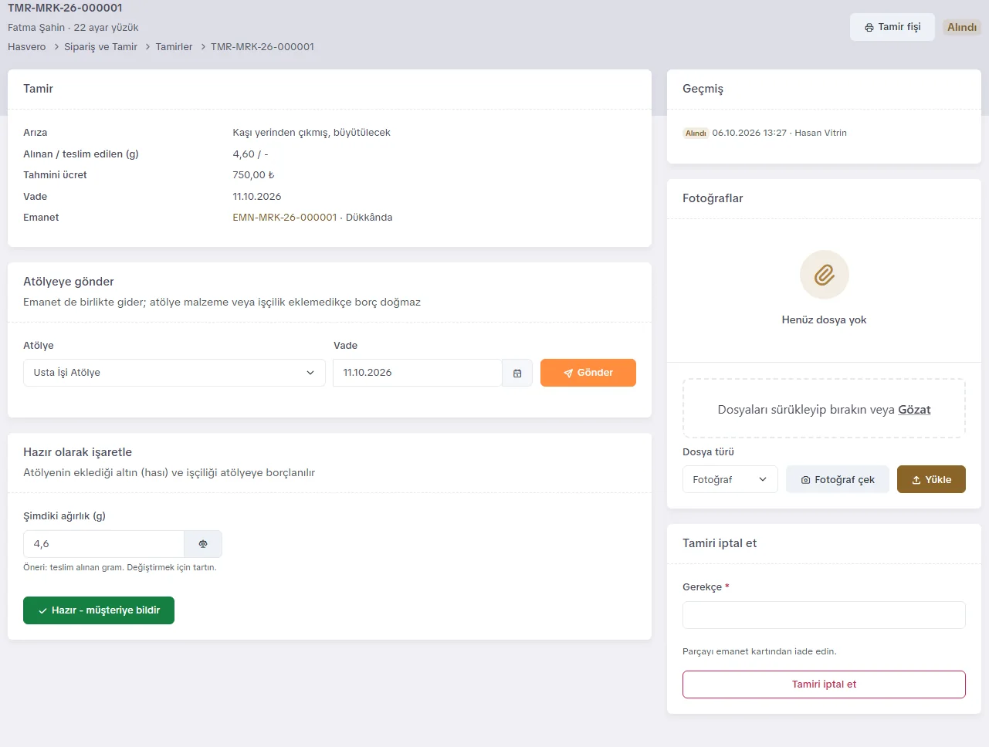Click the file drop zone area

824,409
